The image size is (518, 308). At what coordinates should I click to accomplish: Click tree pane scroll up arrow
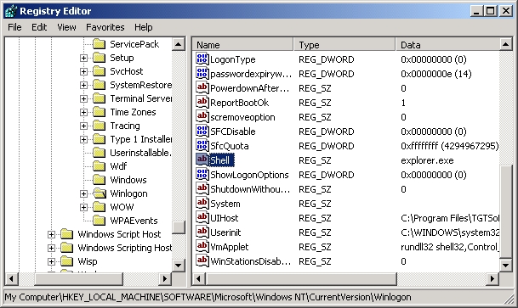point(179,44)
